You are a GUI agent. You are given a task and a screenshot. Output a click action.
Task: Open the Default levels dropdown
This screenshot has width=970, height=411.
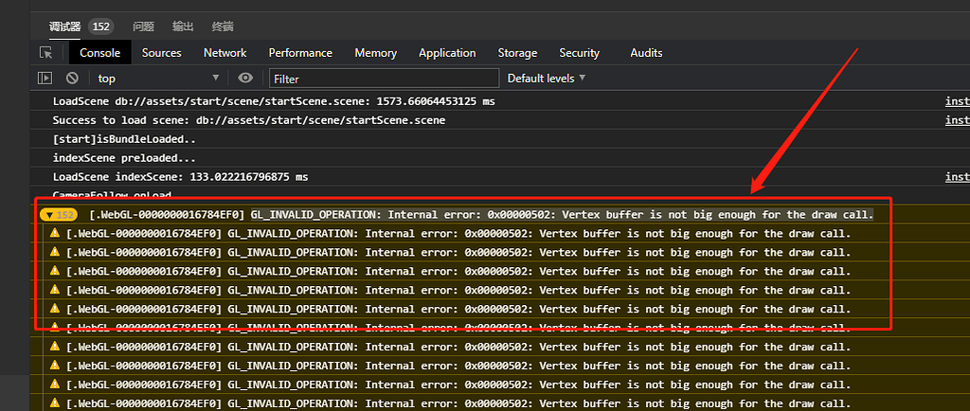pyautogui.click(x=547, y=79)
